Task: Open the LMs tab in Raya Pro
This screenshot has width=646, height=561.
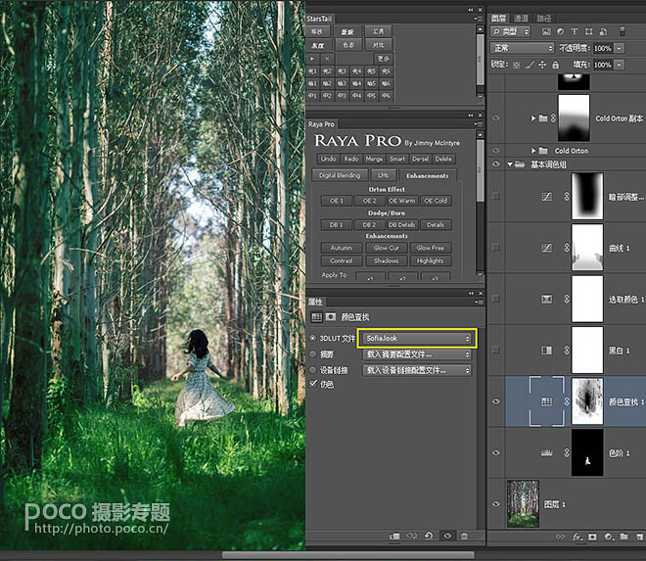Action: click(383, 175)
